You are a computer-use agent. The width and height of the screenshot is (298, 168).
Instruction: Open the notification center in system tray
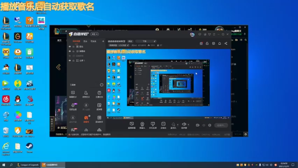[x=294, y=165]
